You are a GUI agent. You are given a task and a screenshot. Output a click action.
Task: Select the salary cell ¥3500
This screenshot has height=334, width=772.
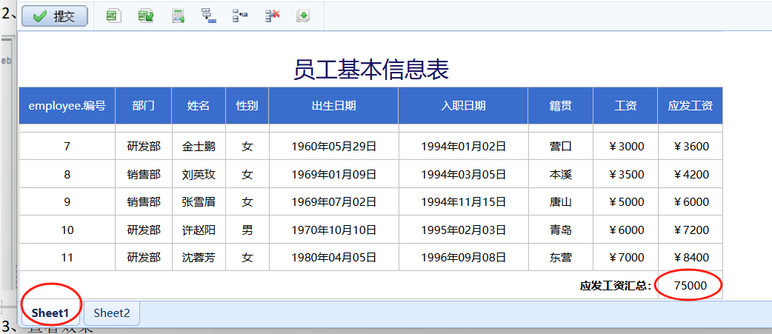625,175
